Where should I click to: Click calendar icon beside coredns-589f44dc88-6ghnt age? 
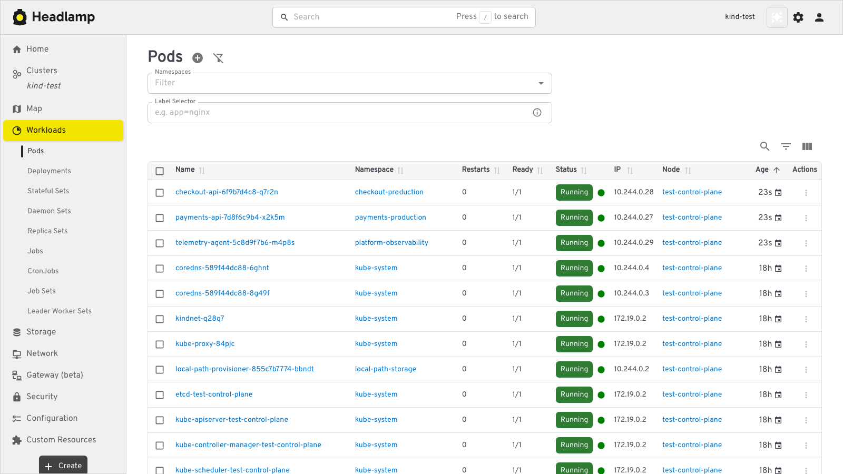(778, 269)
